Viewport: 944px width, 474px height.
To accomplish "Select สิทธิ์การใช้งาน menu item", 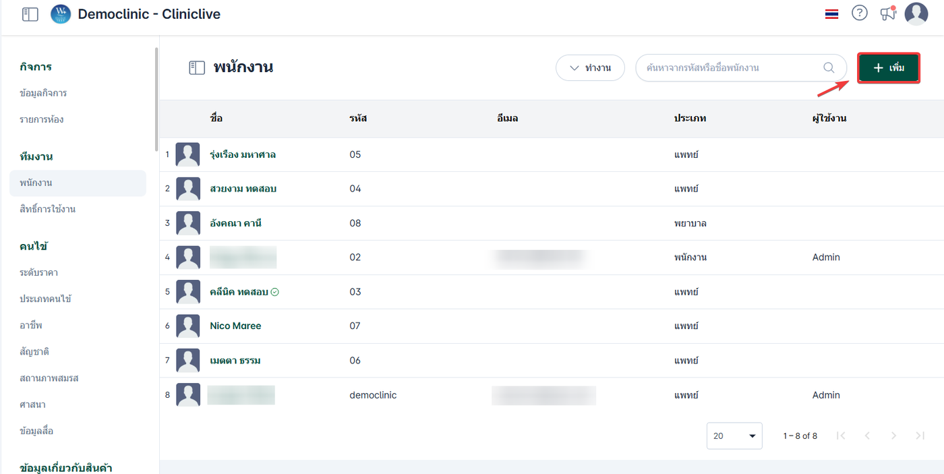I will [x=48, y=209].
